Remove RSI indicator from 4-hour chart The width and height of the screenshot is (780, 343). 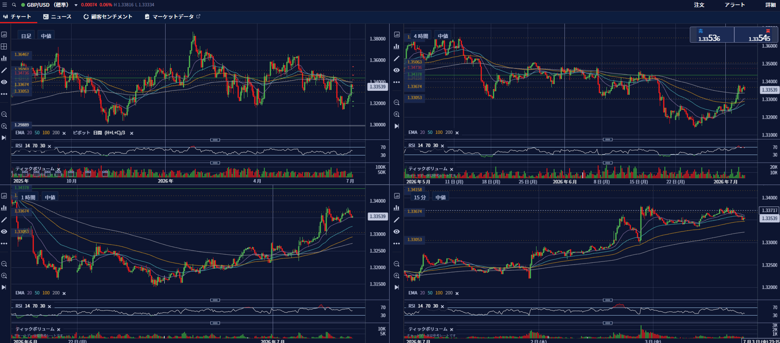443,146
